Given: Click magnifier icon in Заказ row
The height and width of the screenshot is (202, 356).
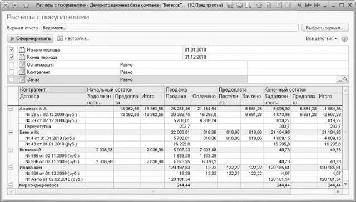Looking at the screenshot, I should [x=345, y=79].
